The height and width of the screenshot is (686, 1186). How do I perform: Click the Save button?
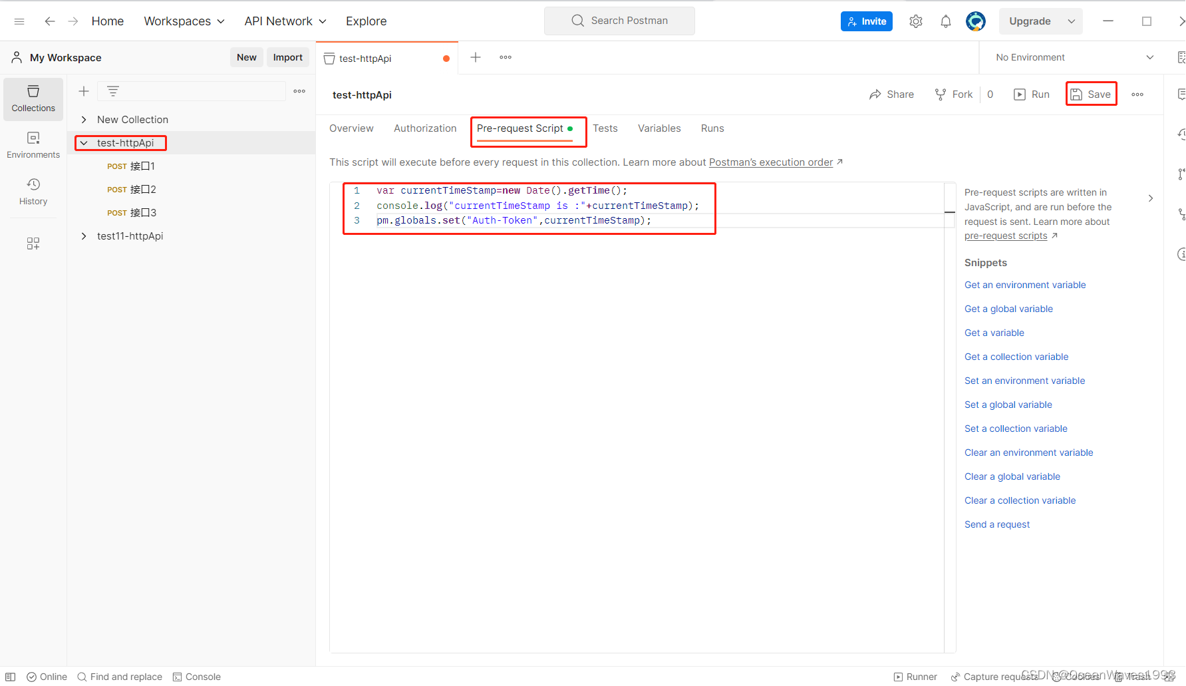pos(1091,94)
